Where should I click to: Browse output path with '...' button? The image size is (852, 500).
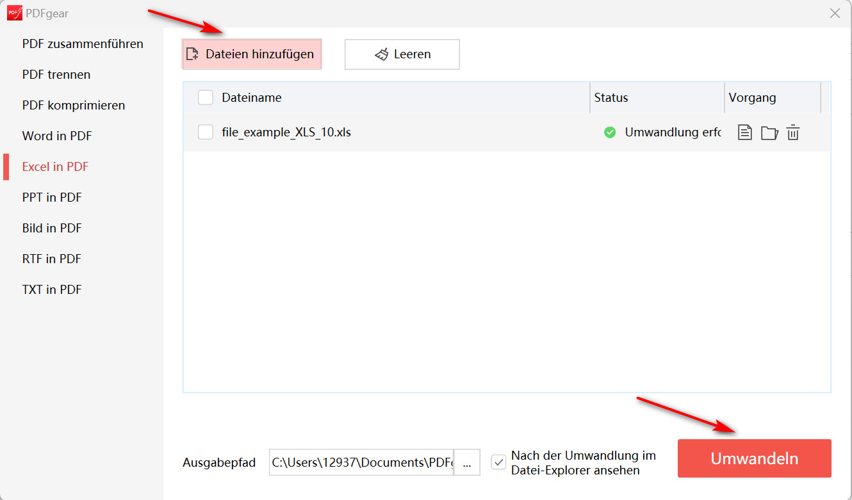(x=467, y=462)
